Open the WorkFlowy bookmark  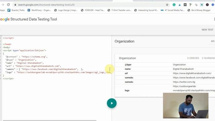(39, 10)
